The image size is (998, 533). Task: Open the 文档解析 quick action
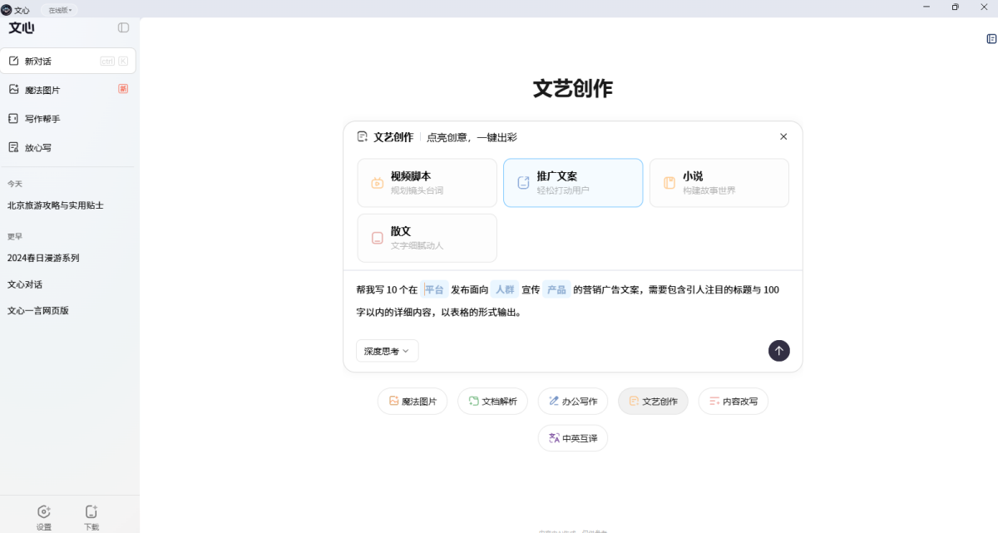point(492,401)
